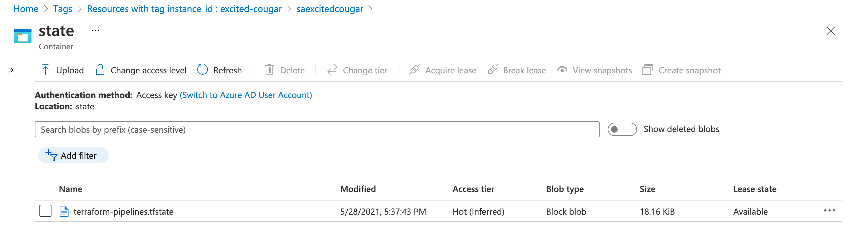The image size is (855, 250).
Task: Click the View snapshots eye icon
Action: click(x=562, y=70)
